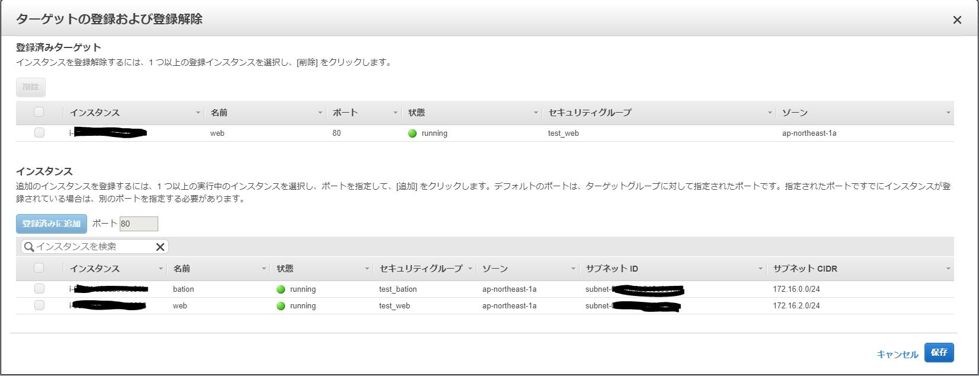979x376 pixels.
Task: Click 172.16.0.0/24 subnet CIDR cell
Action: coord(796,289)
